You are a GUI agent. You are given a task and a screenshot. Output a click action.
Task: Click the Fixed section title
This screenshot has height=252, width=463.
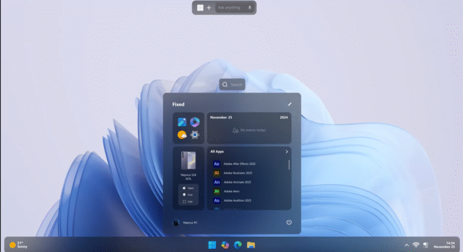178,105
